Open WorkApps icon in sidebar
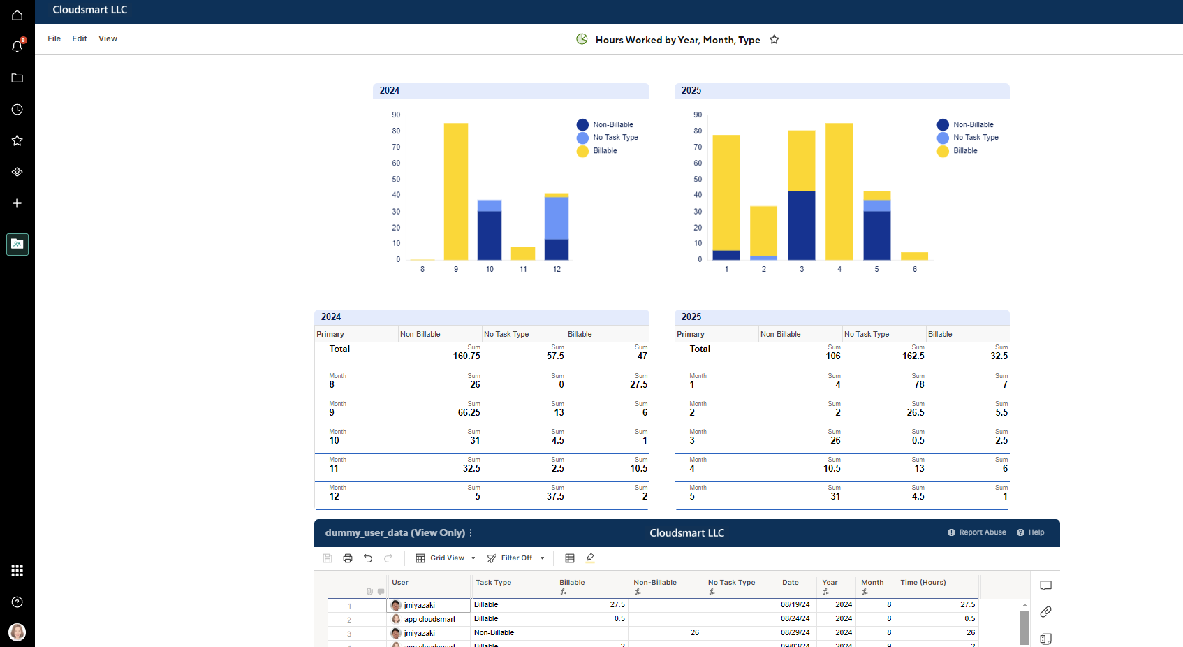Image resolution: width=1183 pixels, height=647 pixels. 17,172
